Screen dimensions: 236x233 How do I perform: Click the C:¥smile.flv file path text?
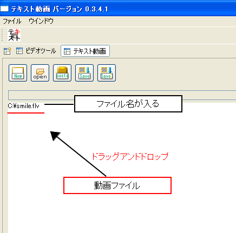tap(23, 106)
